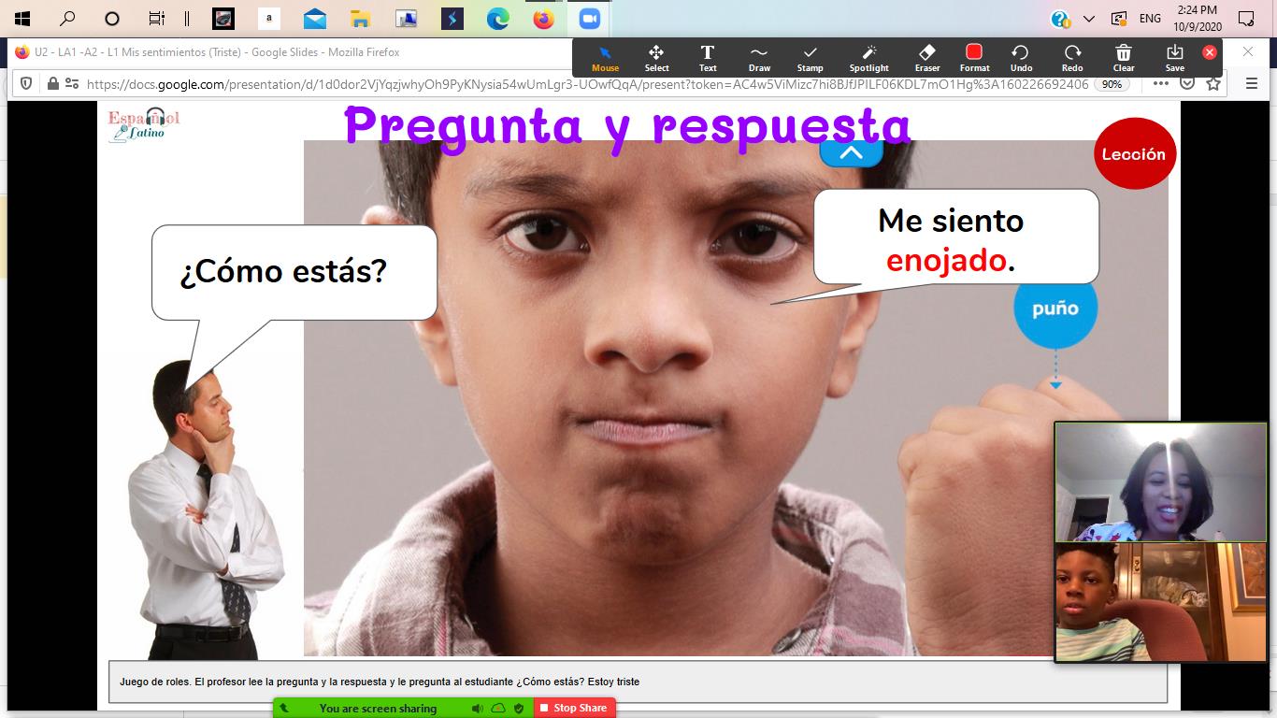This screenshot has height=718, width=1277.
Task: Choose the Spotlight tool
Action: pyautogui.click(x=868, y=58)
